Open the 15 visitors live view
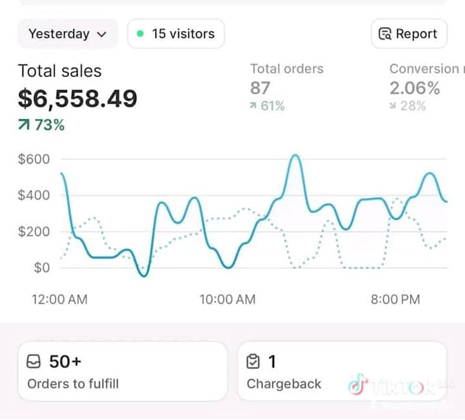This screenshot has width=465, height=420. 176,34
